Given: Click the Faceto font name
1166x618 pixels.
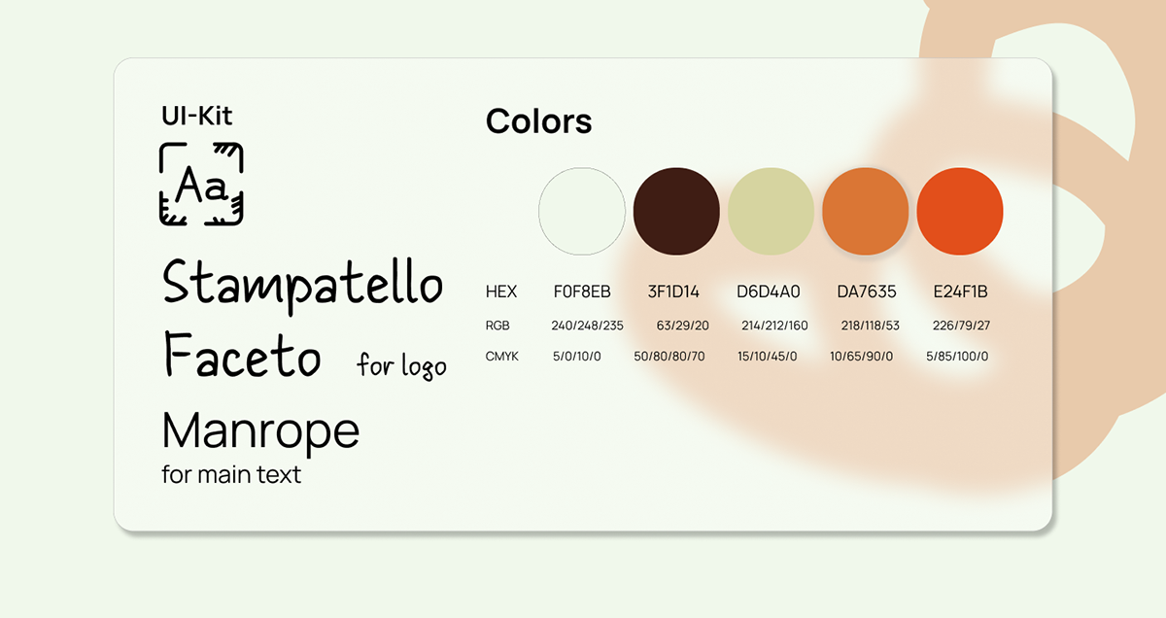Looking at the screenshot, I should click(242, 356).
